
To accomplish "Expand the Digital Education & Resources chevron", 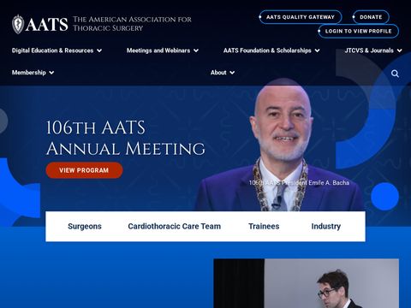I will tap(99, 50).
